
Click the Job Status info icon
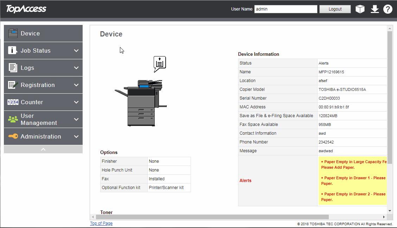(x=13, y=51)
